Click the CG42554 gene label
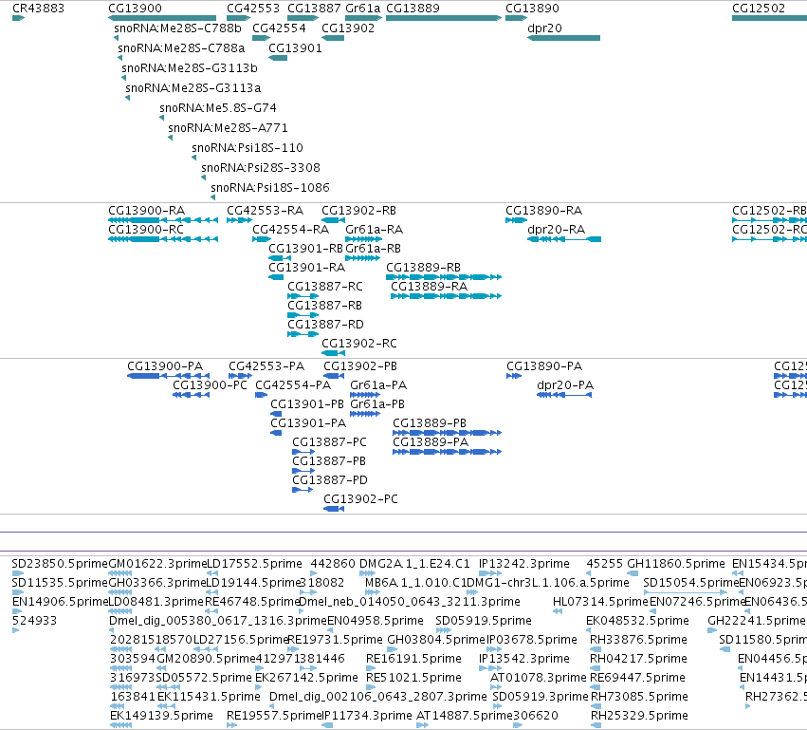Image resolution: width=807 pixels, height=730 pixels. click(x=279, y=28)
